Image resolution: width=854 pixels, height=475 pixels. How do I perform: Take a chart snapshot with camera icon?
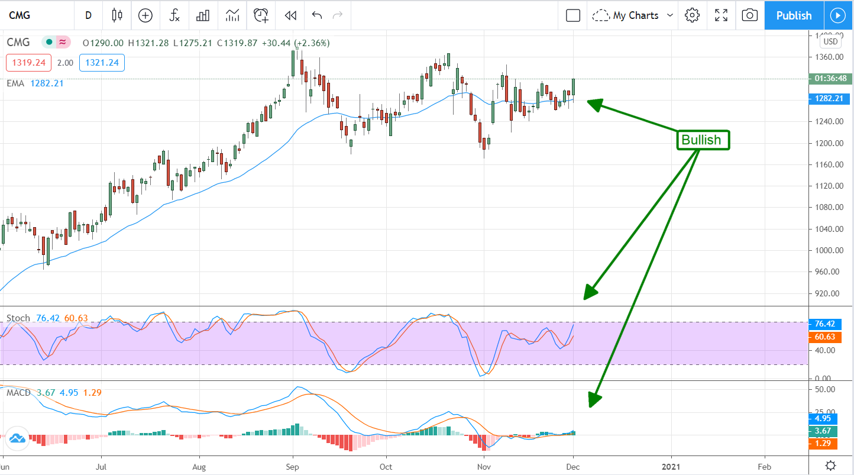tap(749, 15)
